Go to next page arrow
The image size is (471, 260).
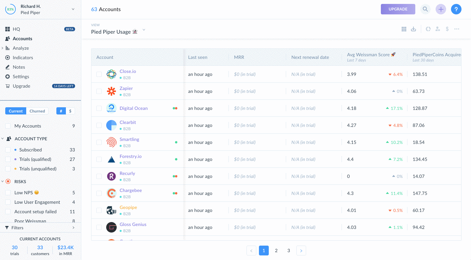pos(301,251)
